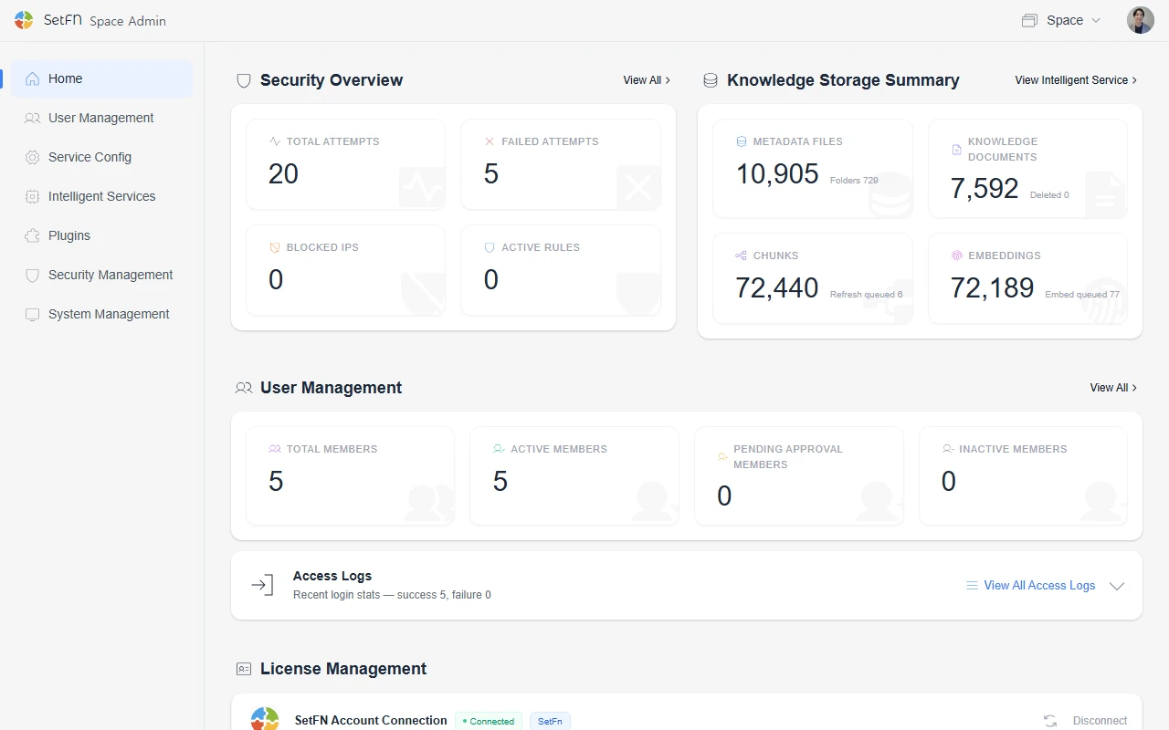Image resolution: width=1169 pixels, height=730 pixels.
Task: Click Knowledge Documents count 7,592
Action: point(985,188)
